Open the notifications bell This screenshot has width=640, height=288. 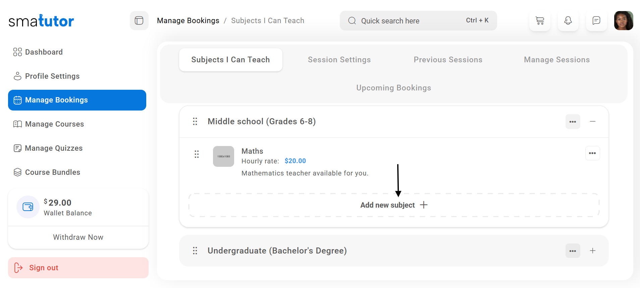point(568,21)
